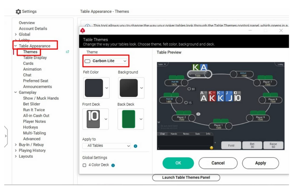The width and height of the screenshot is (291, 190).
Task: Open the Apply to All Tables dropdown
Action: click(106, 146)
